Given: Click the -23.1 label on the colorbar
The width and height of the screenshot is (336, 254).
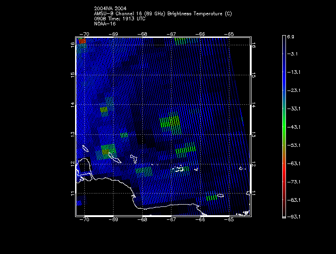Looking at the screenshot, I should coord(295,91).
